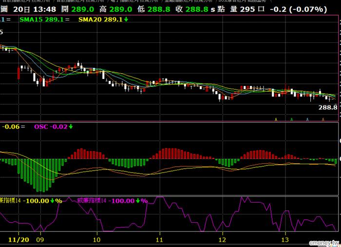This screenshot has height=247, width=341.
Task: Click the 13 o'clock time axis label
Action: (285, 240)
